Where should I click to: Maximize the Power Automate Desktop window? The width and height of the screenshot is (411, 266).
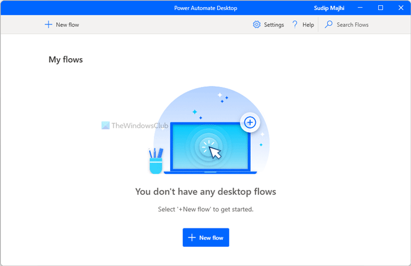pyautogui.click(x=380, y=8)
